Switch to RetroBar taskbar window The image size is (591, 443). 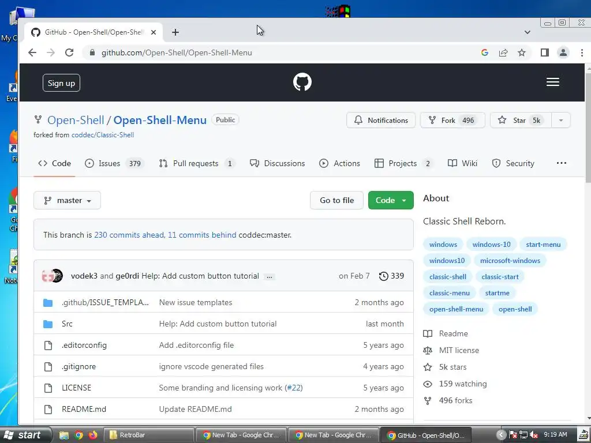tap(148, 435)
